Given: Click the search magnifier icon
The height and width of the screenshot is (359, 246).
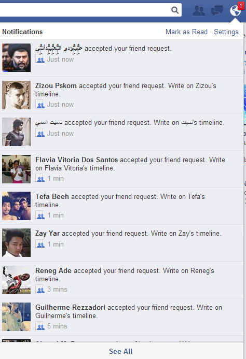Looking at the screenshot, I should tap(175, 10).
